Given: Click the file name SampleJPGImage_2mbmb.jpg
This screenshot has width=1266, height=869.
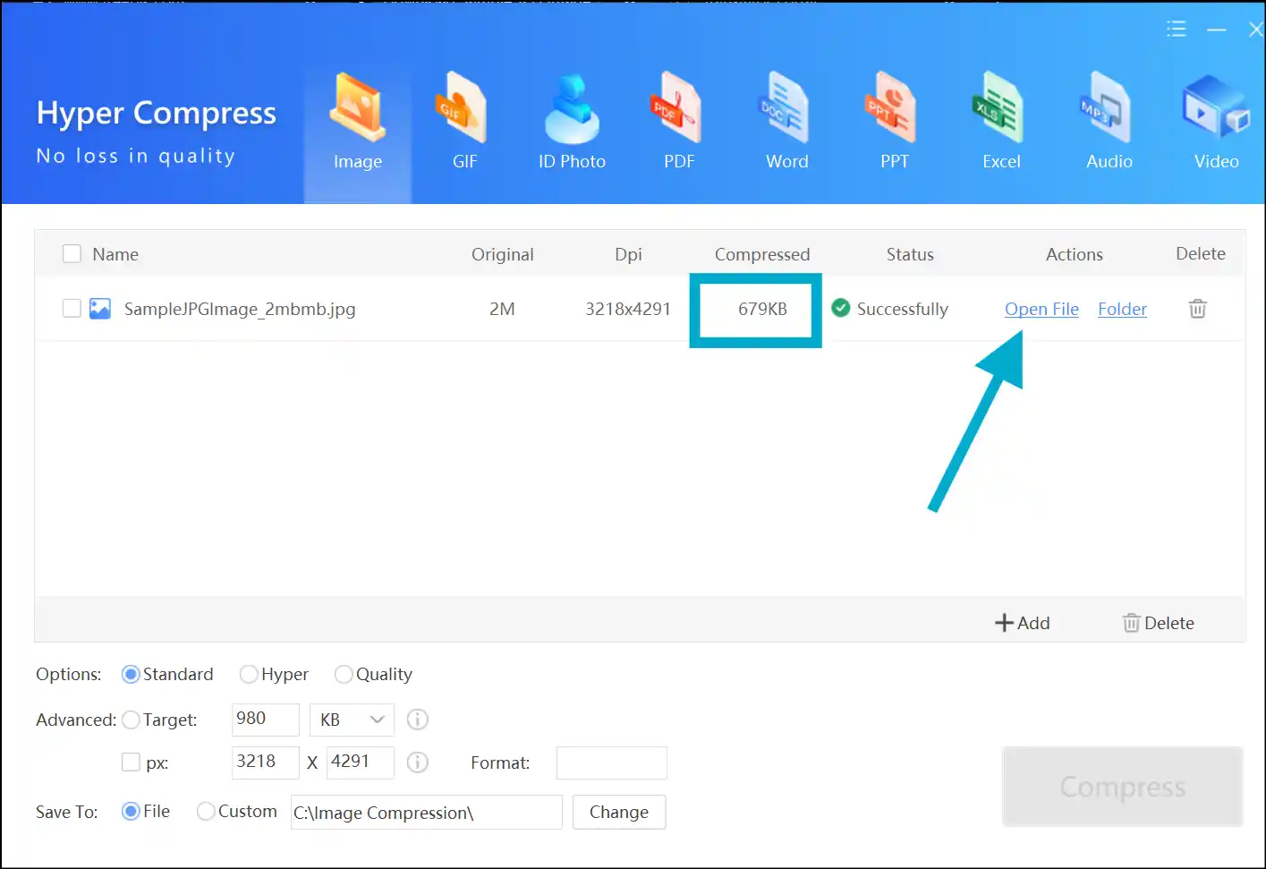Looking at the screenshot, I should [x=240, y=309].
